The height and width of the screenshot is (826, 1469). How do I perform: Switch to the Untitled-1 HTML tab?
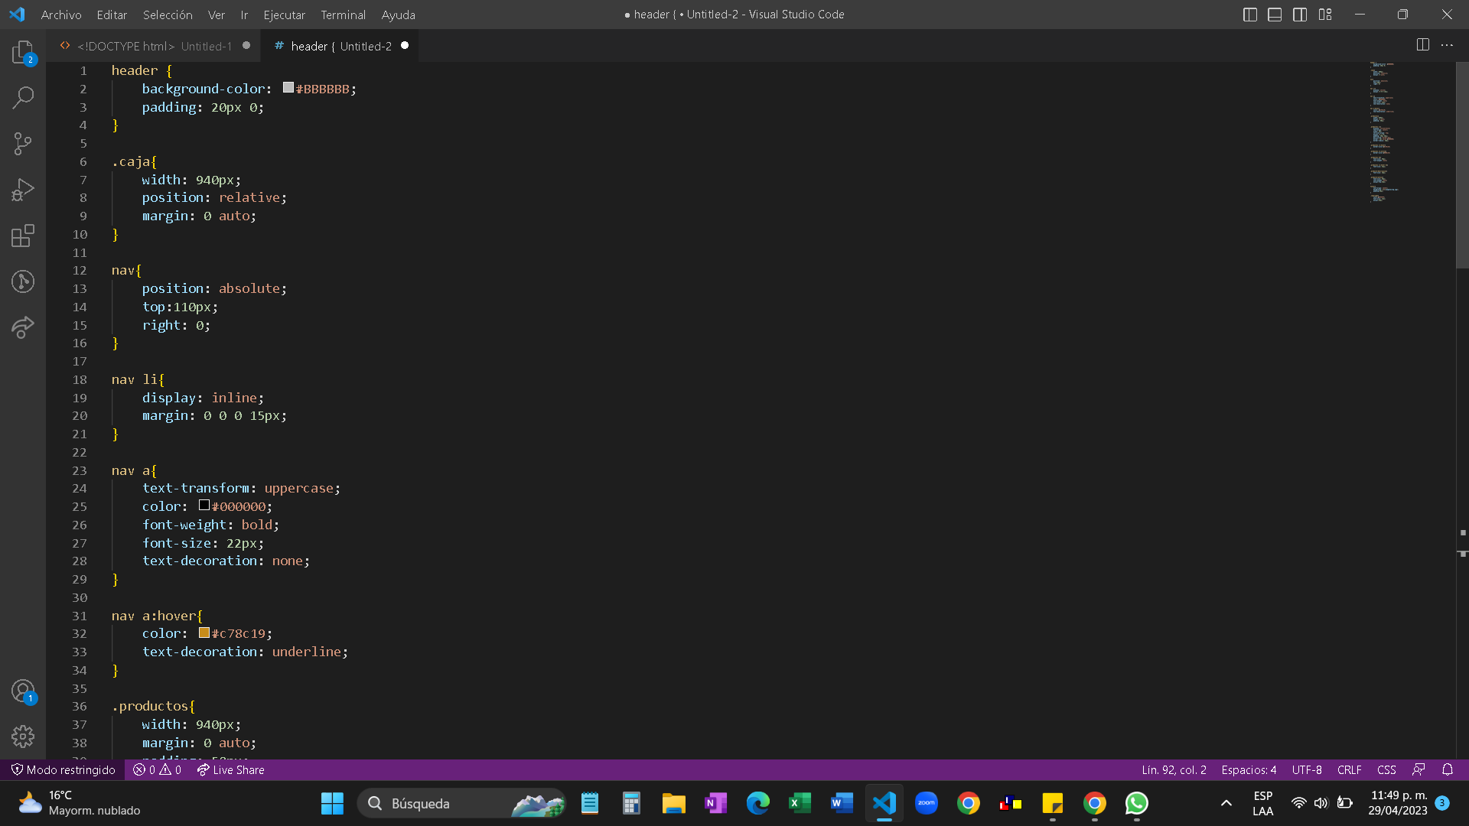click(x=153, y=46)
